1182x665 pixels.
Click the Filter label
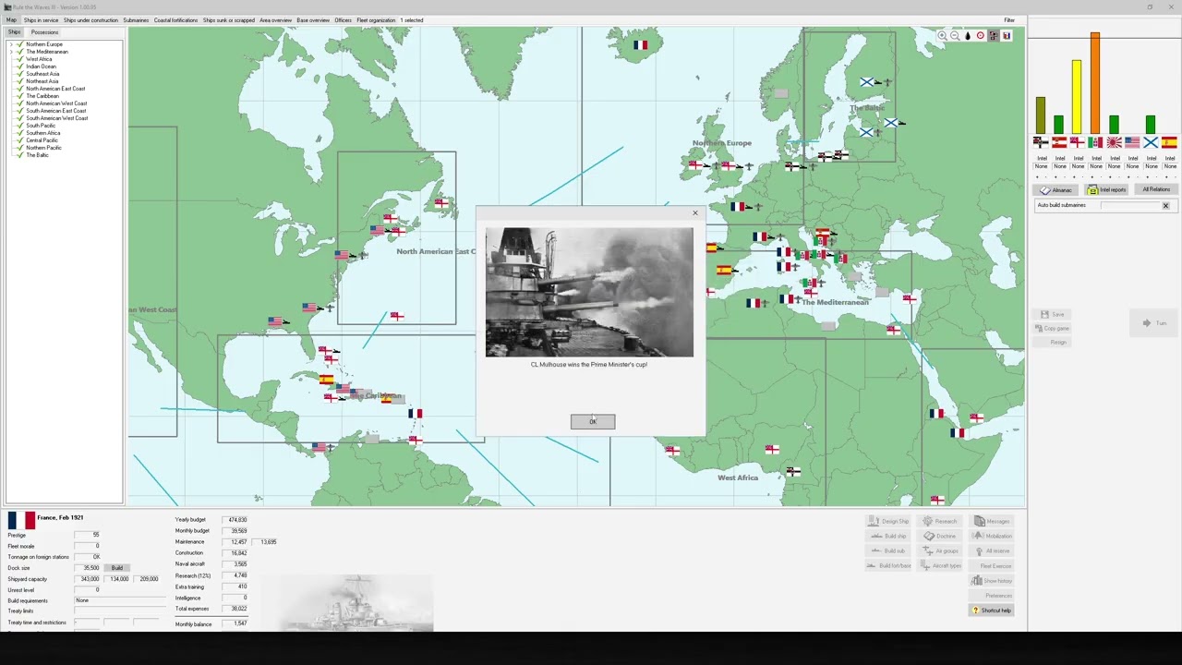pyautogui.click(x=1009, y=20)
